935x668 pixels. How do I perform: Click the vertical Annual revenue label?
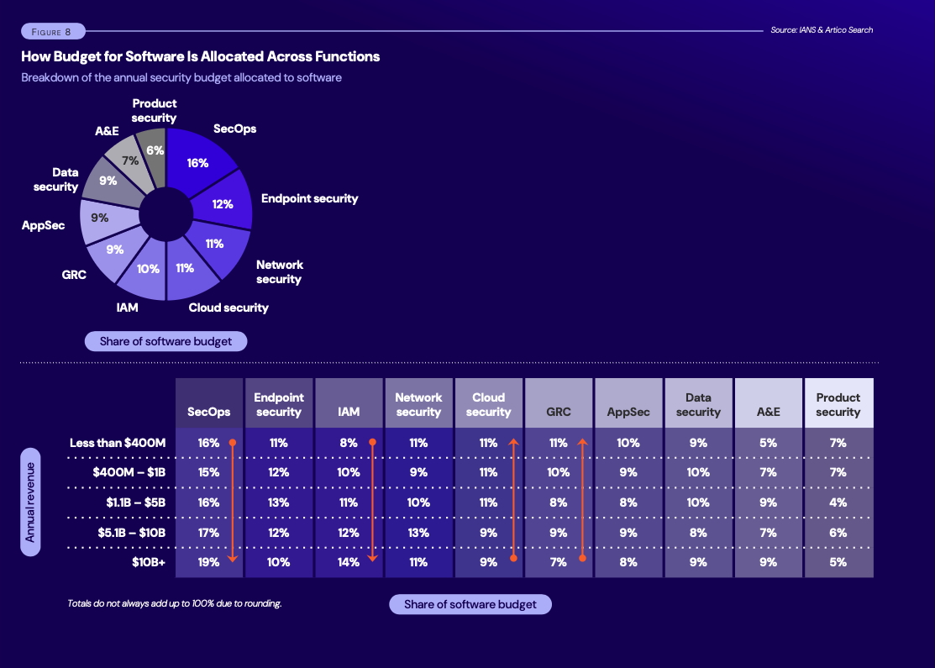30,500
